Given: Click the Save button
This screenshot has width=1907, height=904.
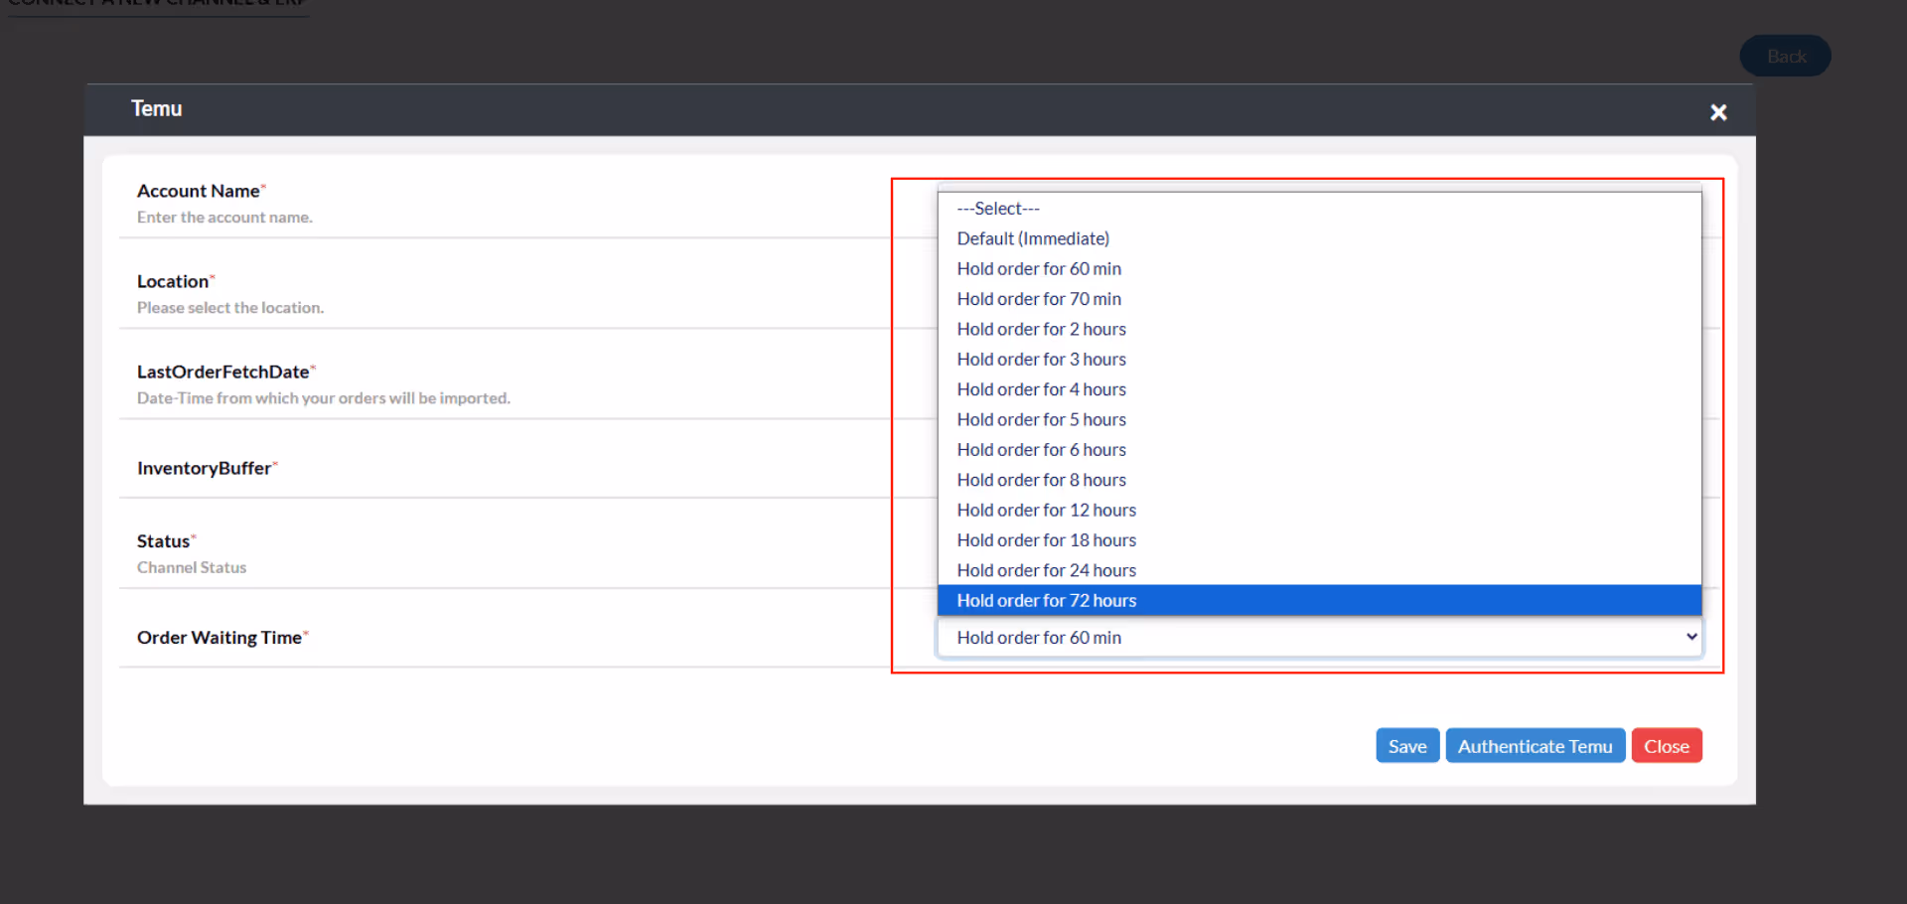Looking at the screenshot, I should [1406, 746].
